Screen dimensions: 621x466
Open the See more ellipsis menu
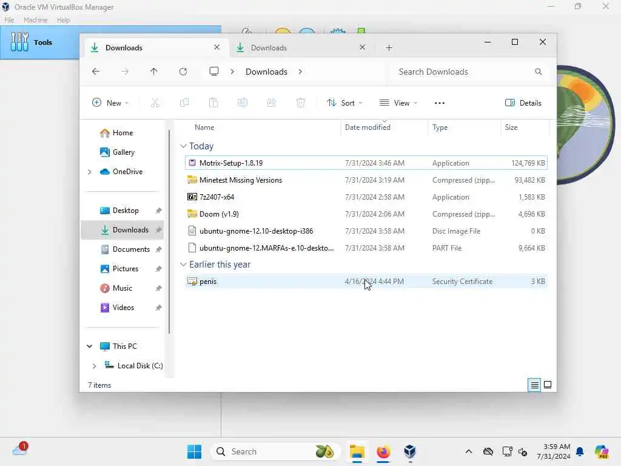click(x=440, y=103)
